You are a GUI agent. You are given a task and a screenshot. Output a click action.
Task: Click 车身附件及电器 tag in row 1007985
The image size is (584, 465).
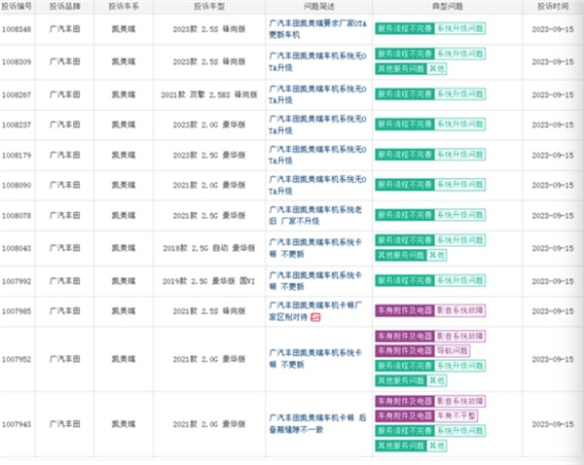tap(405, 310)
